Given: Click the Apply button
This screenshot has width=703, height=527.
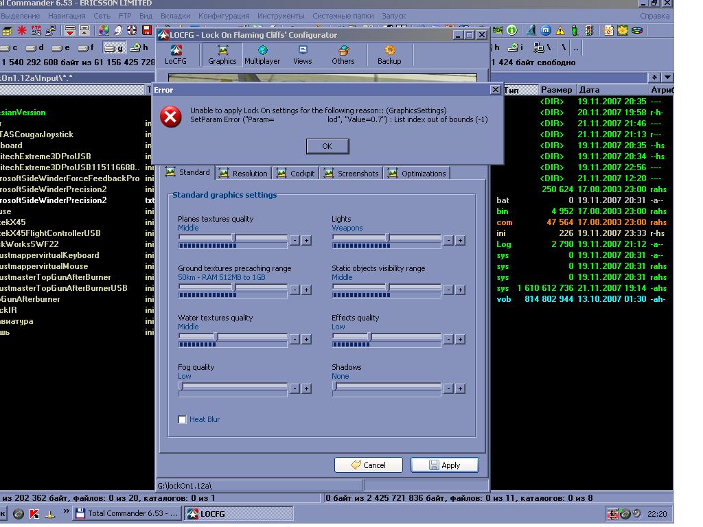Looking at the screenshot, I should [445, 465].
